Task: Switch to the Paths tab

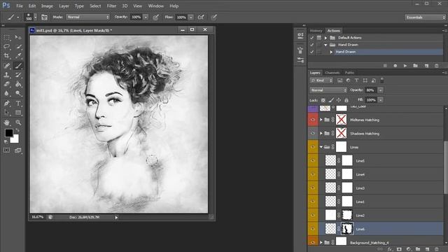Action: 349,73
